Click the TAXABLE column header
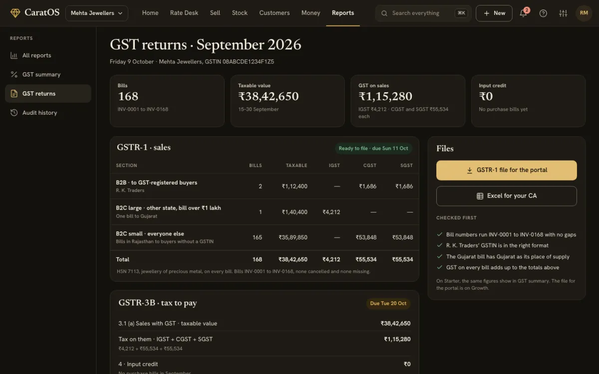Viewport: 599px width, 374px height. coord(297,166)
